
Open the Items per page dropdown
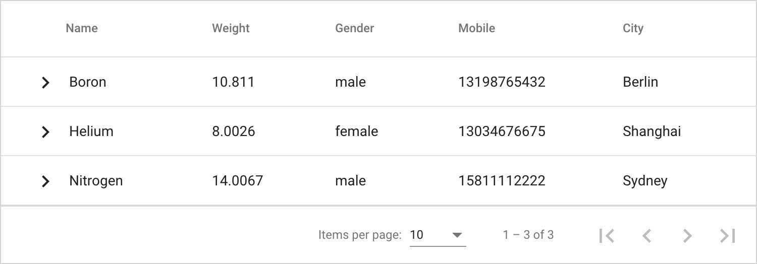pos(438,235)
